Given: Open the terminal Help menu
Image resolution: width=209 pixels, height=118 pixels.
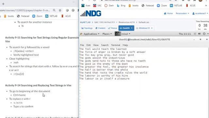Looking at the screenshot, I should point(125,45).
